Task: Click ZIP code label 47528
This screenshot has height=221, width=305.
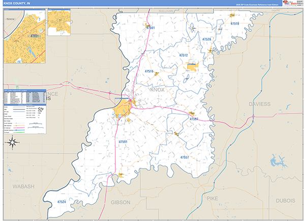Action: coord(206,39)
